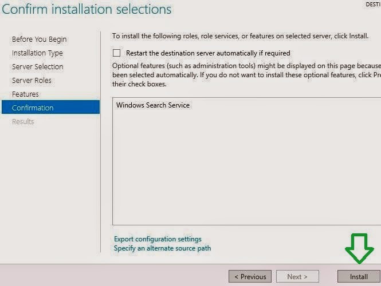
Task: Go back with the Previous button
Action: click(250, 276)
